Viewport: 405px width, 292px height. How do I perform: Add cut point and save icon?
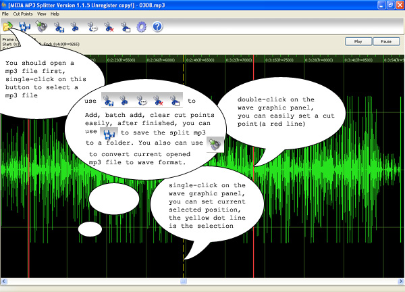tap(59, 27)
